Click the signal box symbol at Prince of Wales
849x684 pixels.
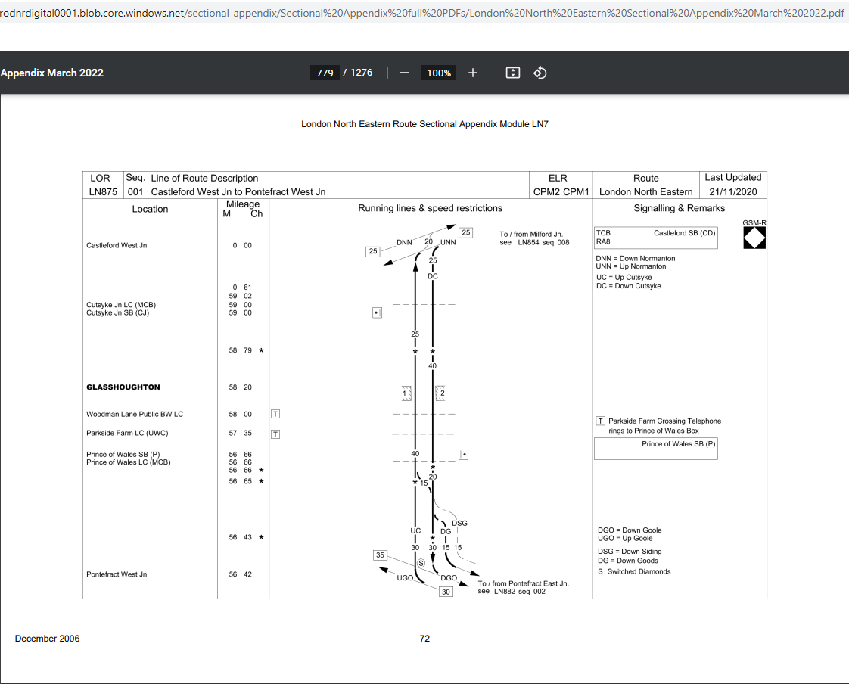(464, 455)
